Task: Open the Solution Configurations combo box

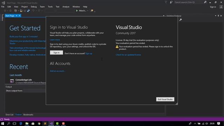Action: tap(50, 11)
